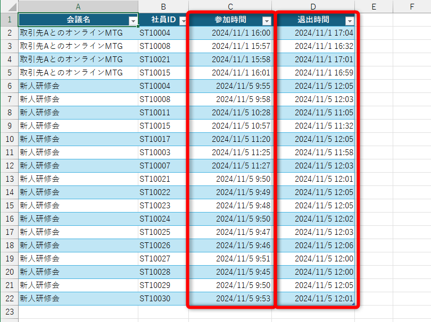The height and width of the screenshot is (322, 431).
Task: Select column E by clicking its header
Action: [x=374, y=6]
